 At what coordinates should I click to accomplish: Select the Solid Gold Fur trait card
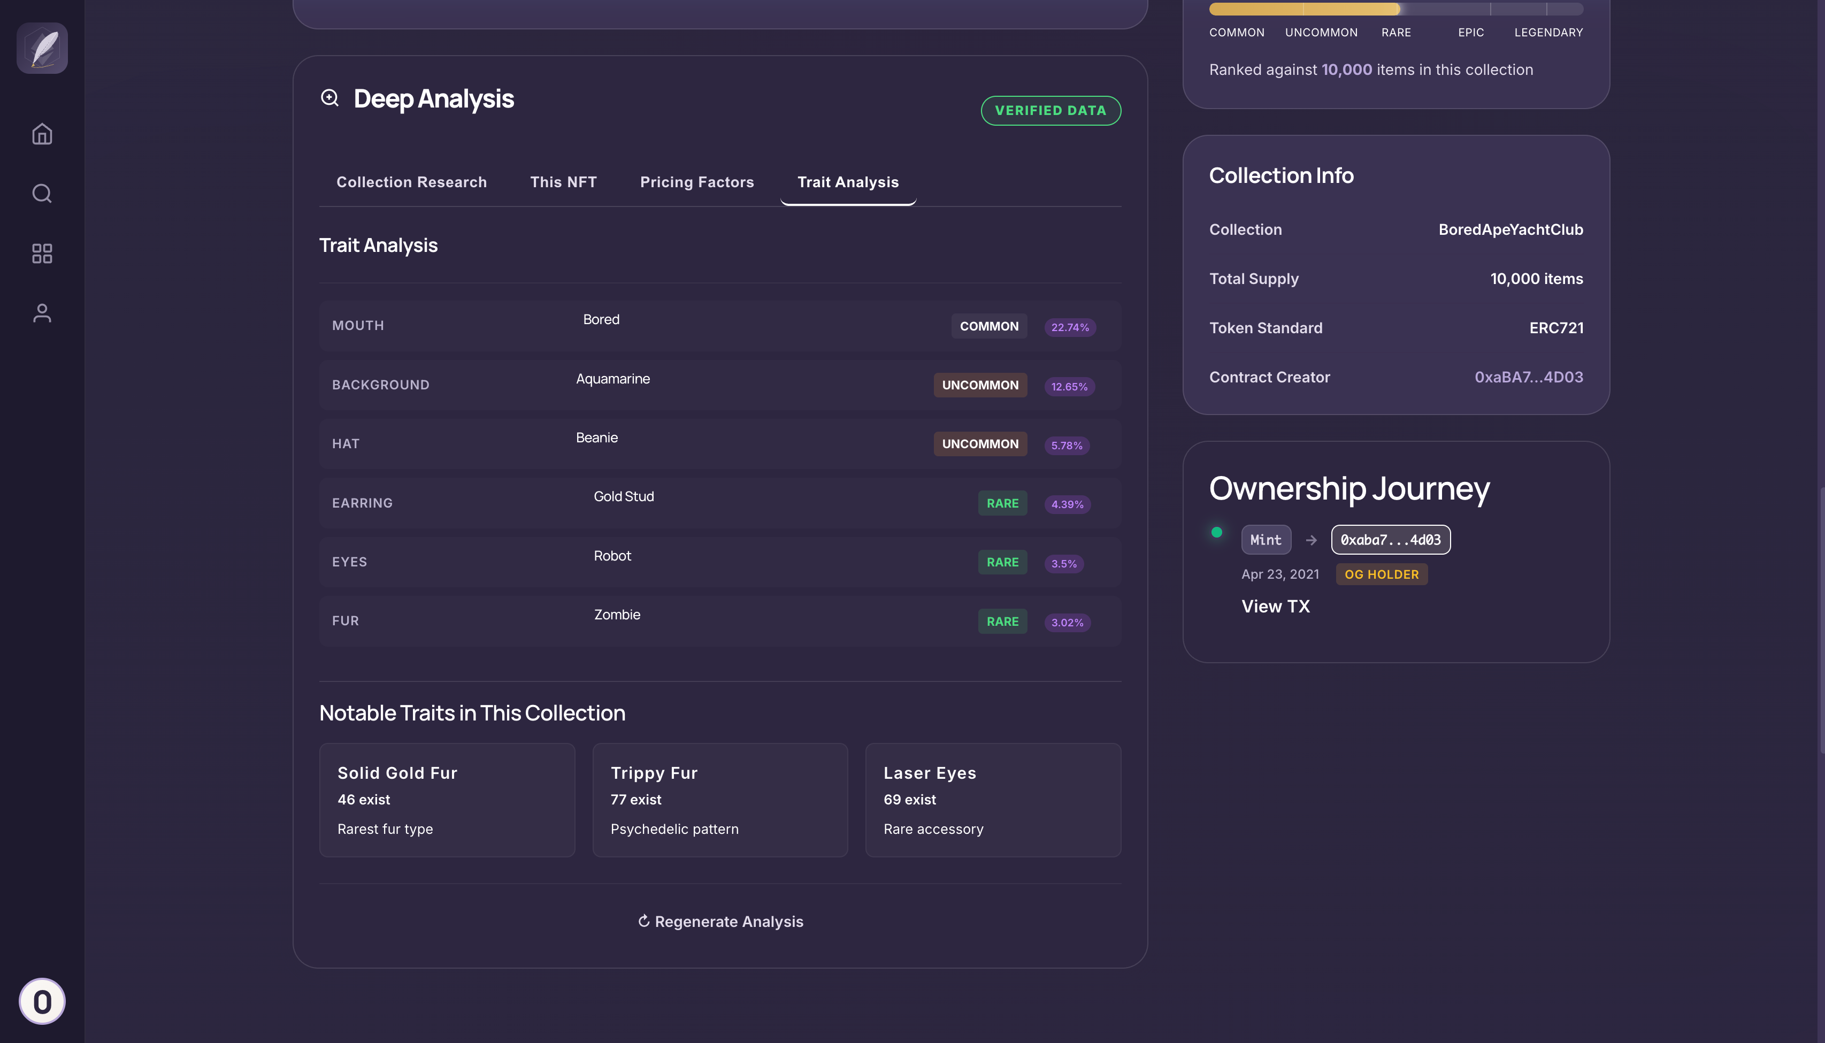coord(447,800)
